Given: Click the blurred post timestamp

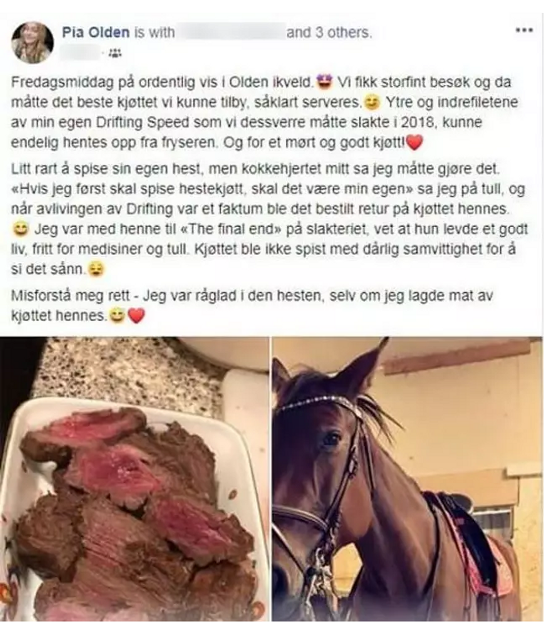Looking at the screenshot, I should click(x=81, y=52).
